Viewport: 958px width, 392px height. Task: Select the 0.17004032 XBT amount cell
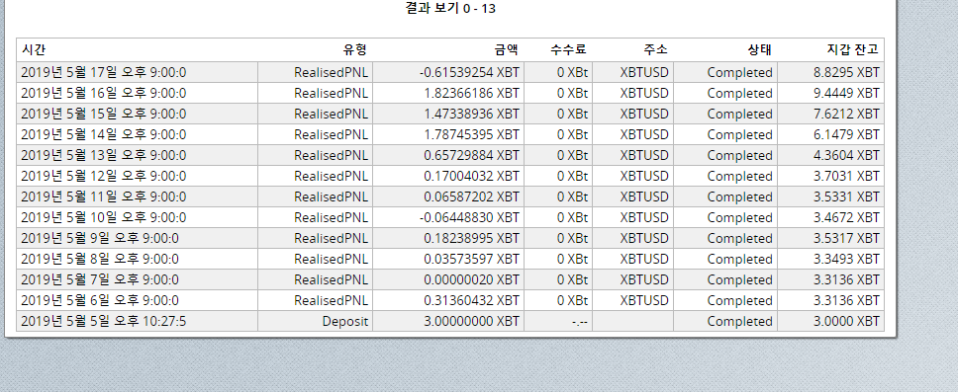click(x=448, y=176)
